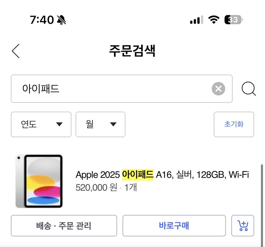The width and height of the screenshot is (265, 247).
Task: Expand the year filter disclosure arrow
Action: pos(59,125)
